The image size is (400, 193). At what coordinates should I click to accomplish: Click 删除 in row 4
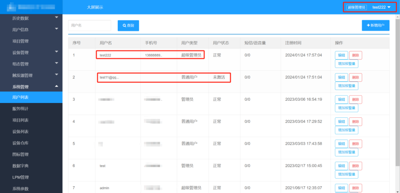[355, 122]
